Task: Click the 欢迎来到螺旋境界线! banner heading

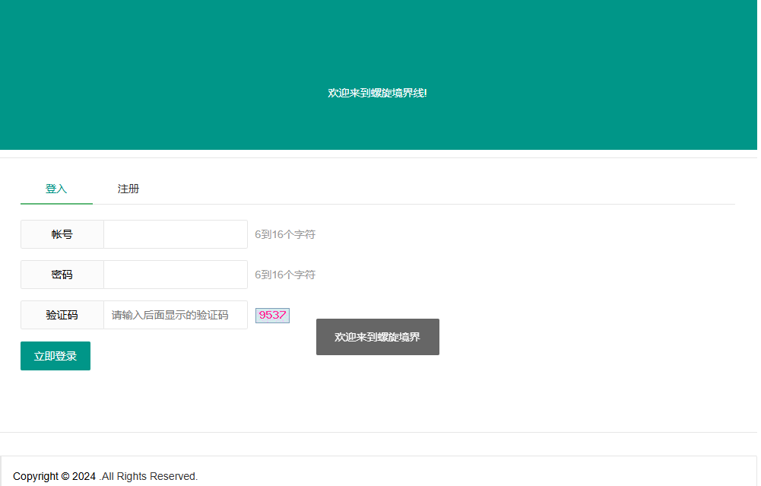Action: coord(377,93)
